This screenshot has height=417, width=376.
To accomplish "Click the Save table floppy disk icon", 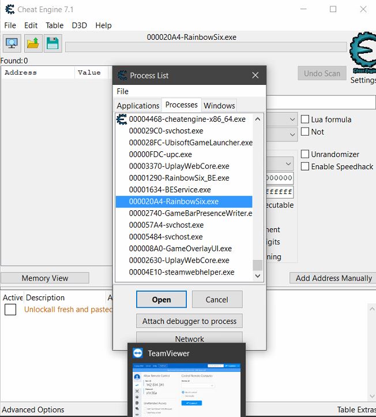I will click(53, 43).
